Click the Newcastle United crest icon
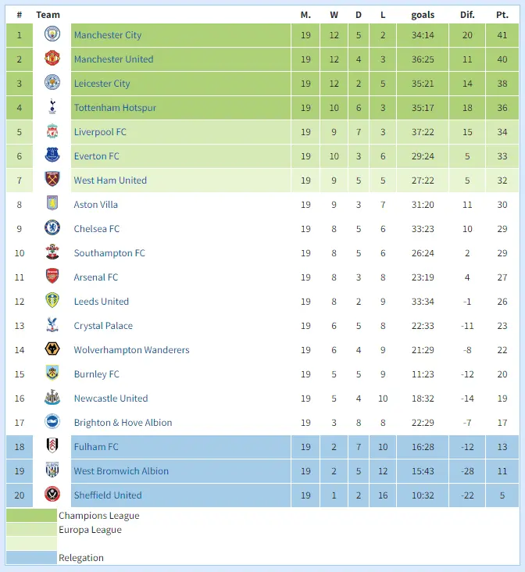Image resolution: width=525 pixels, height=572 pixels. 52,399
